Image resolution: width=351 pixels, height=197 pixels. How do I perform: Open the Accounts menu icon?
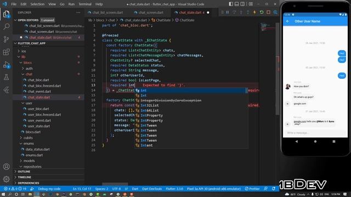6,166
